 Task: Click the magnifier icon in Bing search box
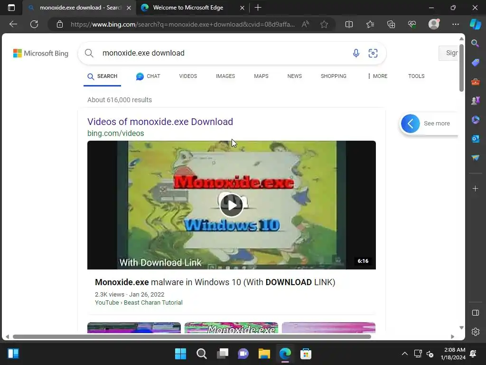click(89, 53)
